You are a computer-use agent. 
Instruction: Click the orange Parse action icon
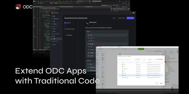coord(88,35)
